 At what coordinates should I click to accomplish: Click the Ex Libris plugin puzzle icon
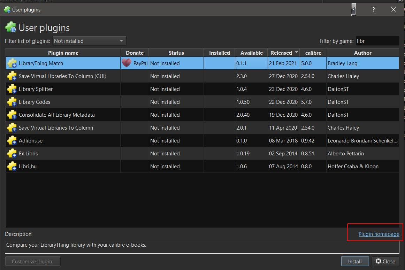(12, 154)
